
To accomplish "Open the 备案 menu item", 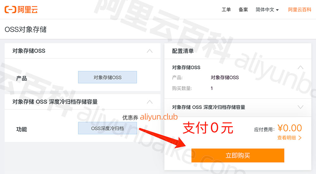I will [243, 10].
